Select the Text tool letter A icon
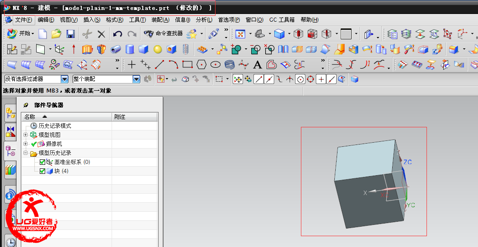478x247 pixels. pos(258,65)
